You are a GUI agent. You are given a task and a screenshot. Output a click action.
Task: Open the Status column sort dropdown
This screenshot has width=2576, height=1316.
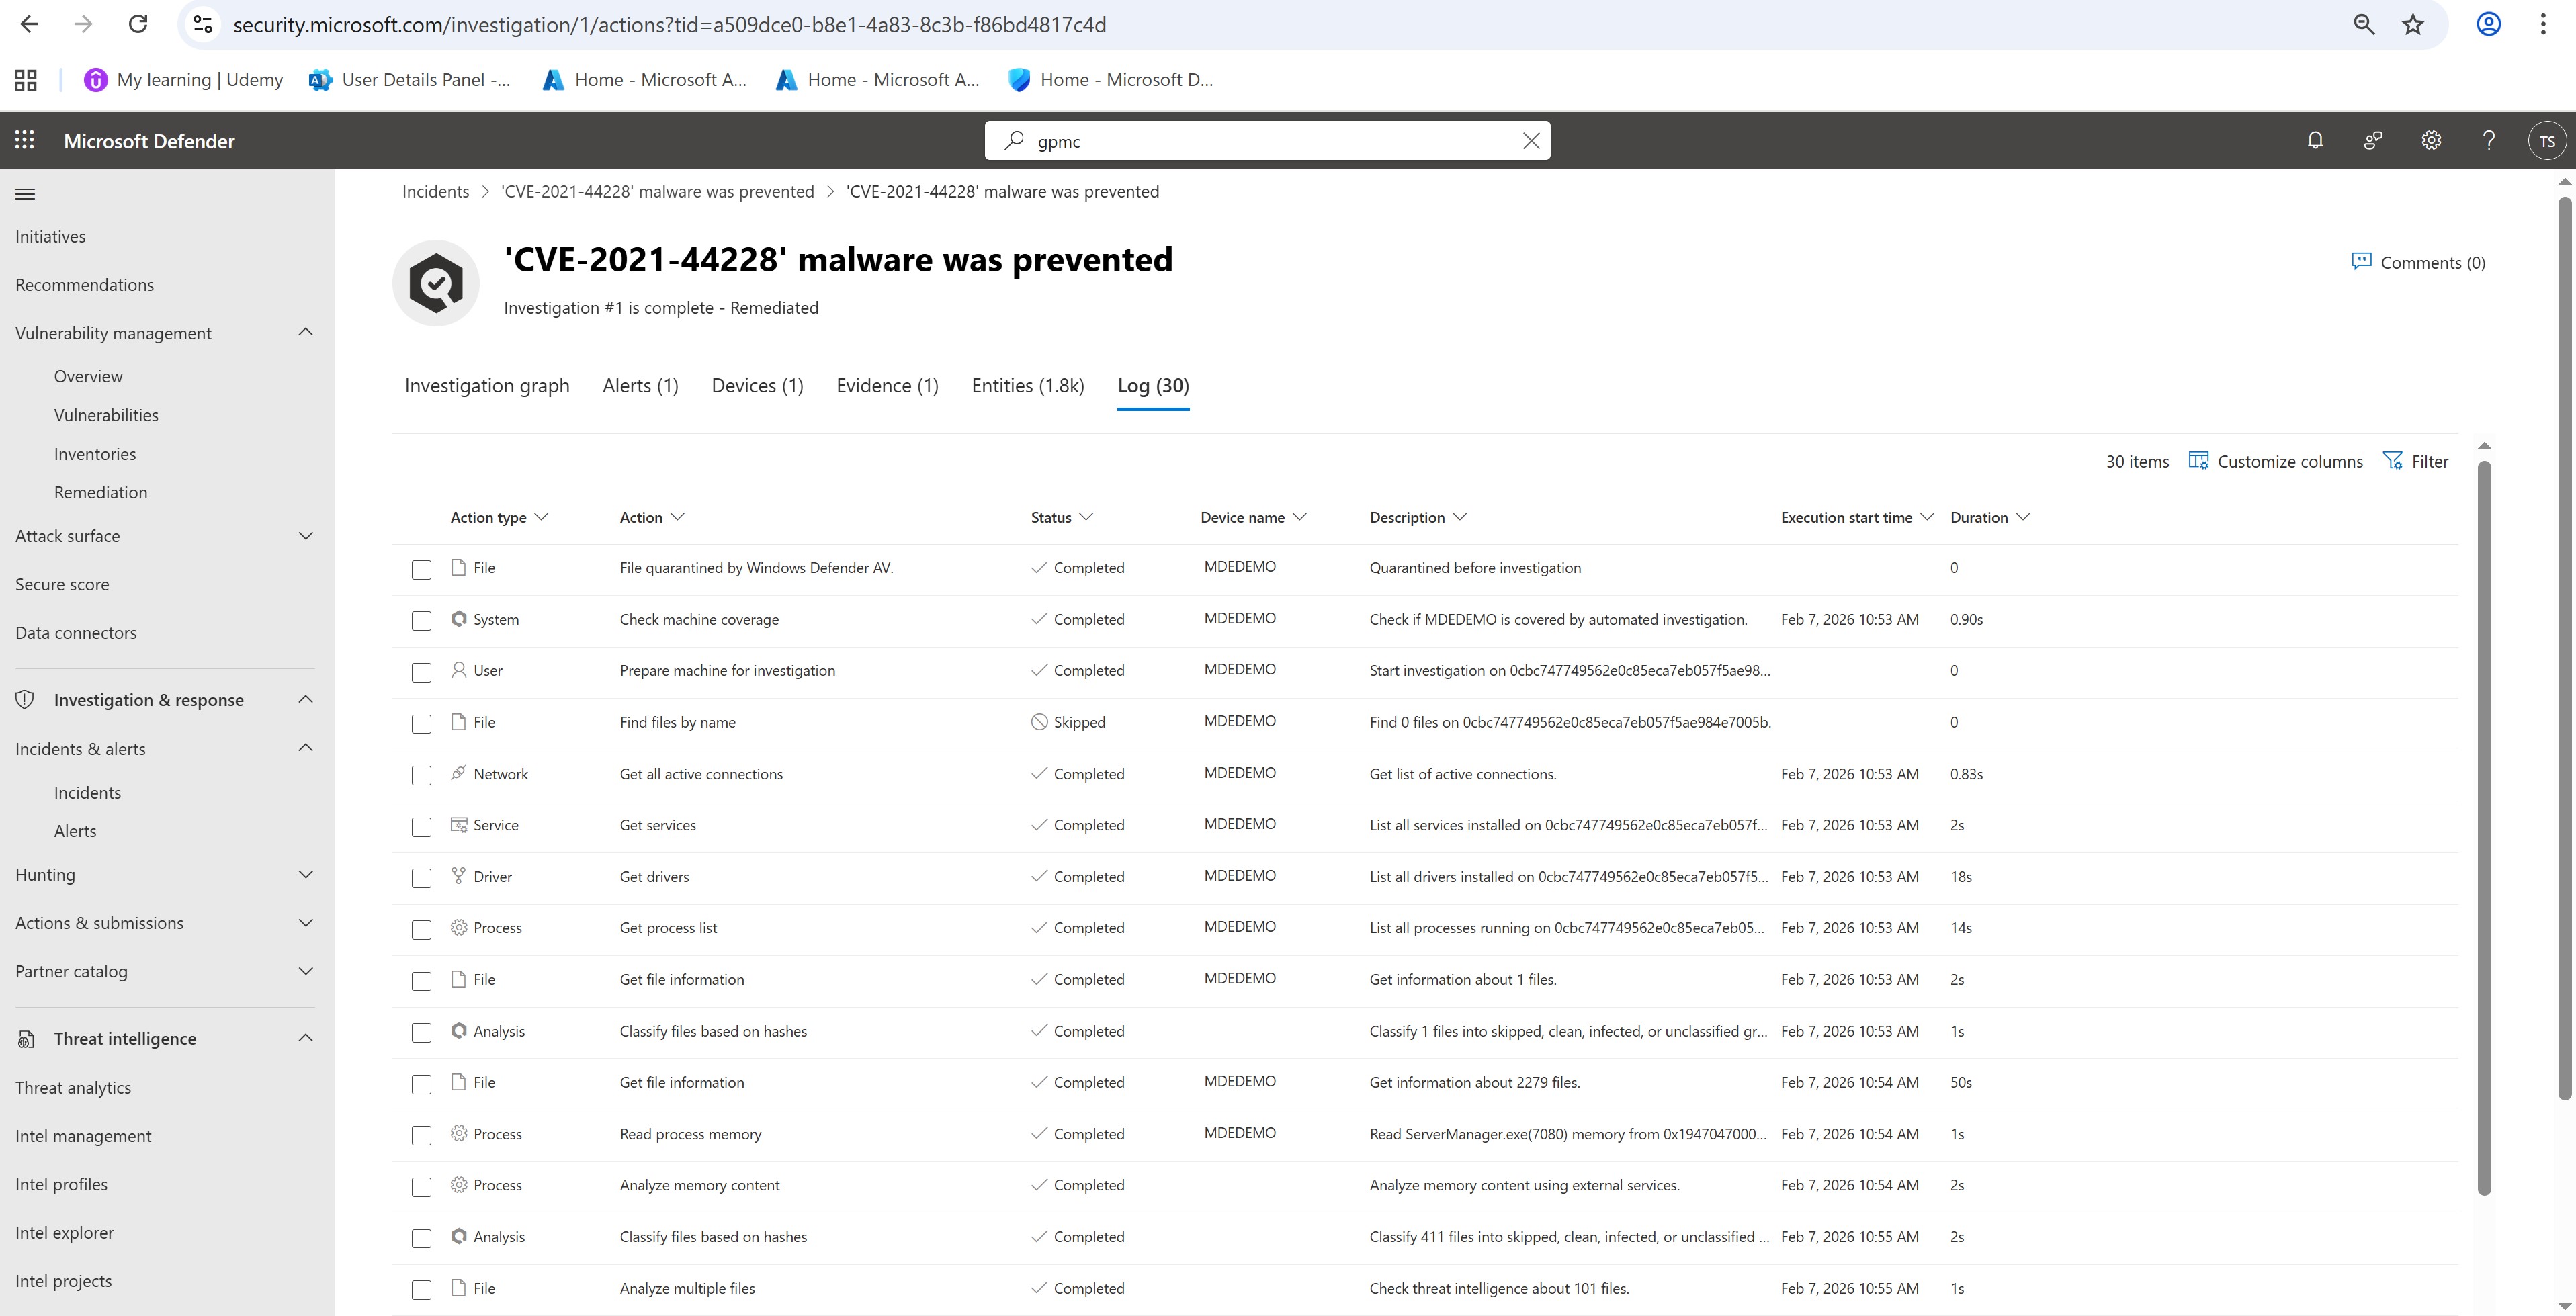pos(1086,517)
